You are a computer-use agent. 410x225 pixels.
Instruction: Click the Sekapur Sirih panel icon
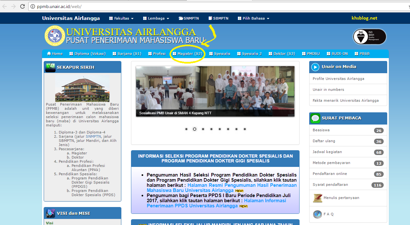pyautogui.click(x=50, y=67)
